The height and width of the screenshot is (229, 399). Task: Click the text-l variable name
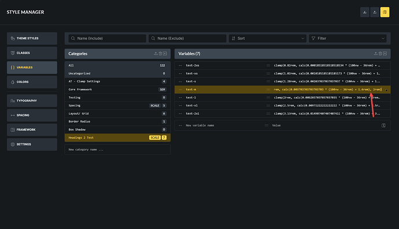pos(191,98)
